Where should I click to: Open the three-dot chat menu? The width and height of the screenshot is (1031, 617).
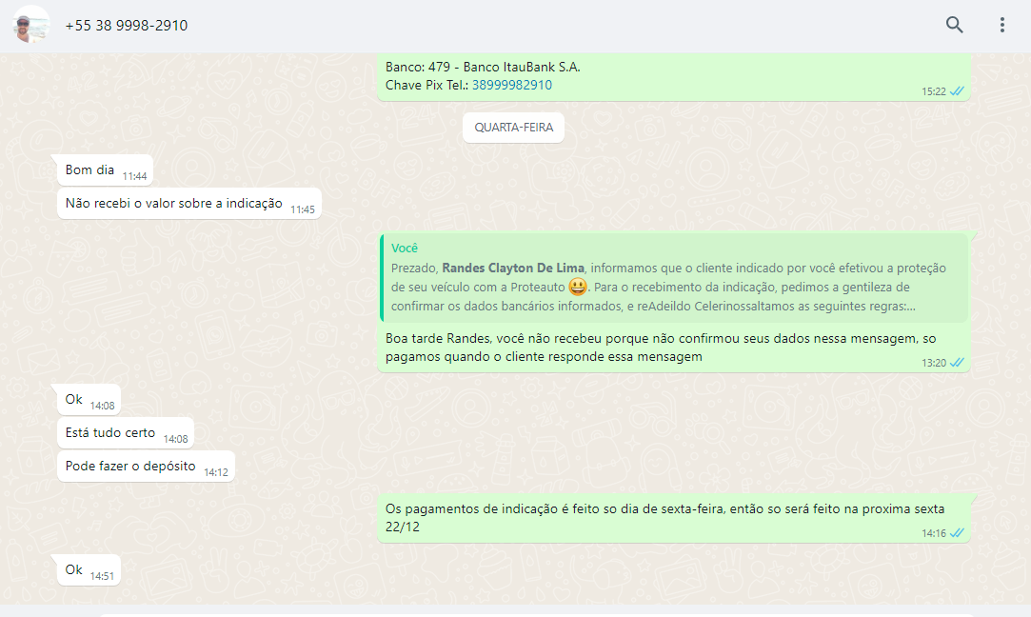tap(1001, 25)
